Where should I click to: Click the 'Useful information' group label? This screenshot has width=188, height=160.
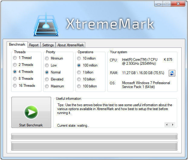tap(69, 99)
